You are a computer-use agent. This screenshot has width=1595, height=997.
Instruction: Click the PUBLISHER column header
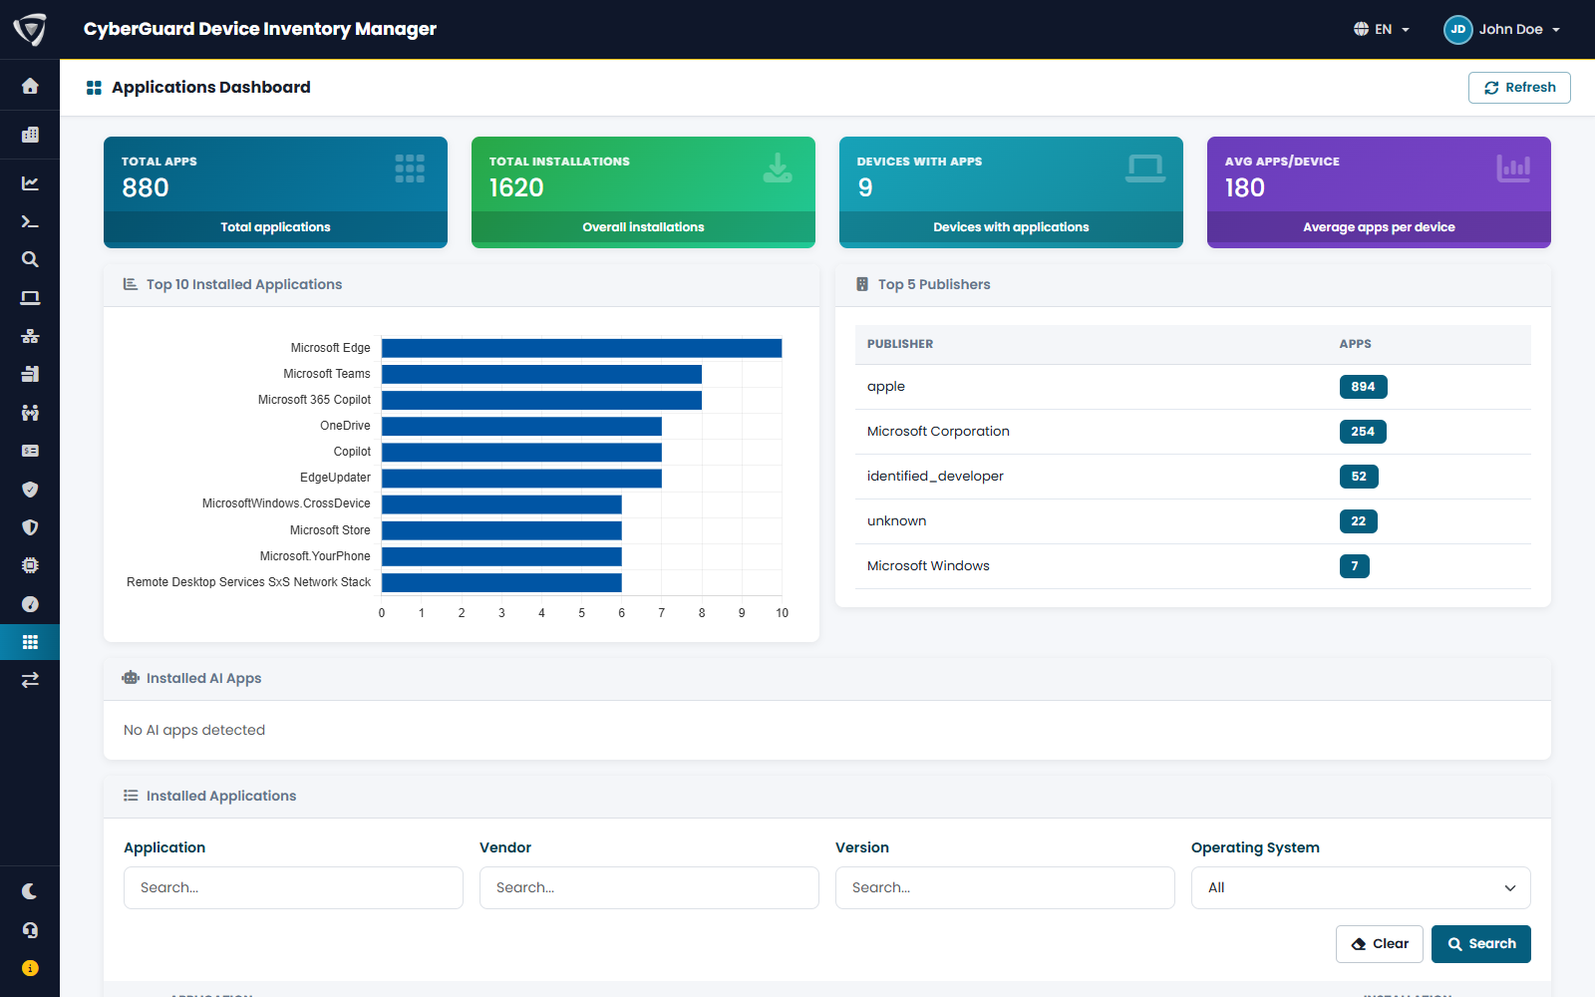[900, 344]
